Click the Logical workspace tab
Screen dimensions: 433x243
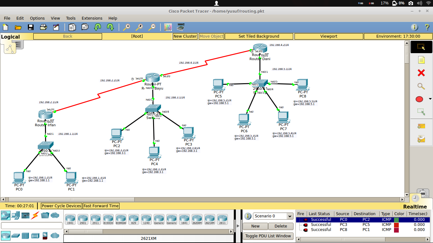click(x=10, y=37)
